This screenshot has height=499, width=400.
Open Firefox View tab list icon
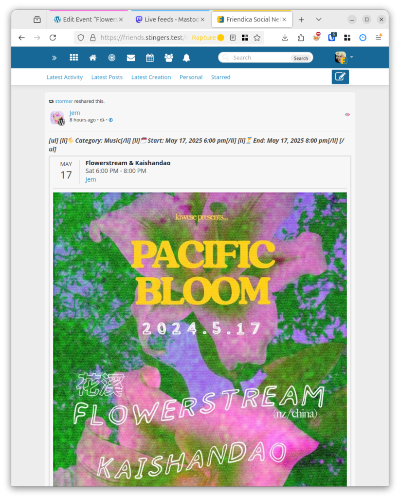37,19
